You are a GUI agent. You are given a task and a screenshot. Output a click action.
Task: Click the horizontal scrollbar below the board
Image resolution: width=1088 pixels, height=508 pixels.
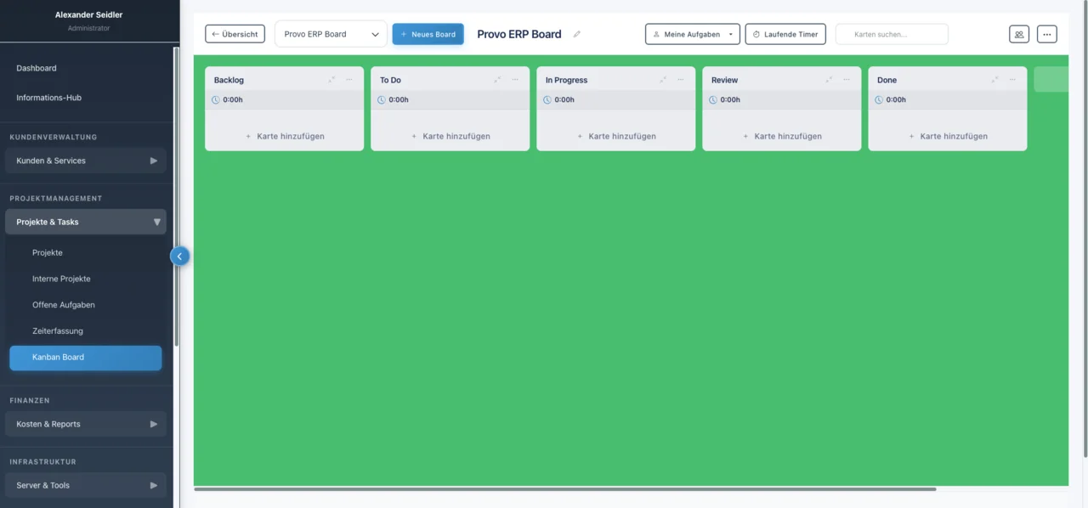tap(565, 489)
